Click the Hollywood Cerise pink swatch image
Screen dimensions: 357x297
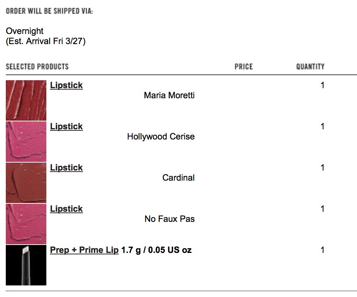[x=26, y=142]
